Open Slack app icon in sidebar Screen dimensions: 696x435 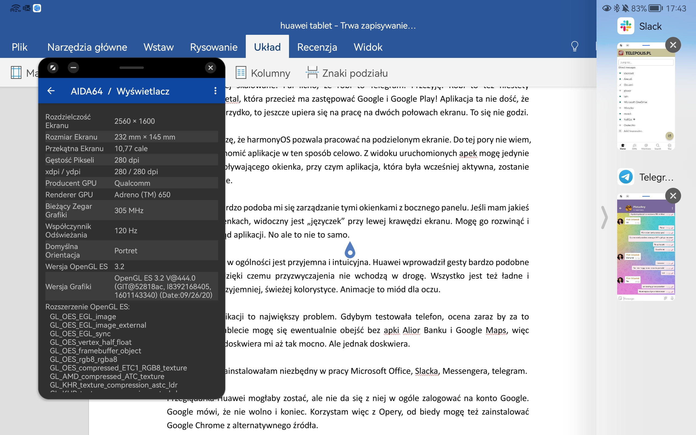[626, 26]
